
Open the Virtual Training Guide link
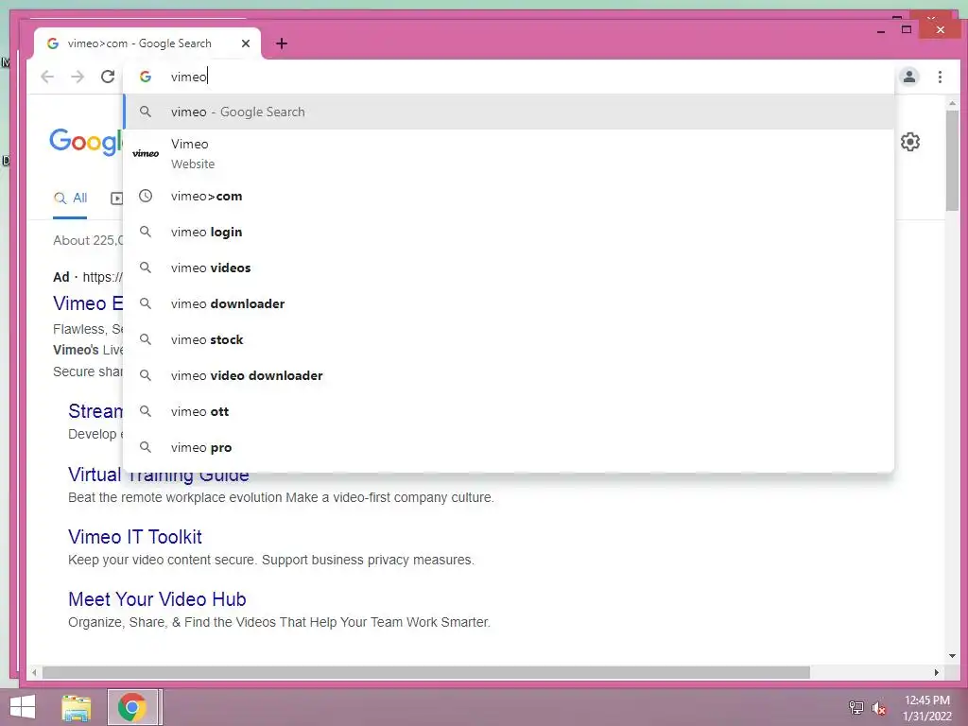click(159, 475)
